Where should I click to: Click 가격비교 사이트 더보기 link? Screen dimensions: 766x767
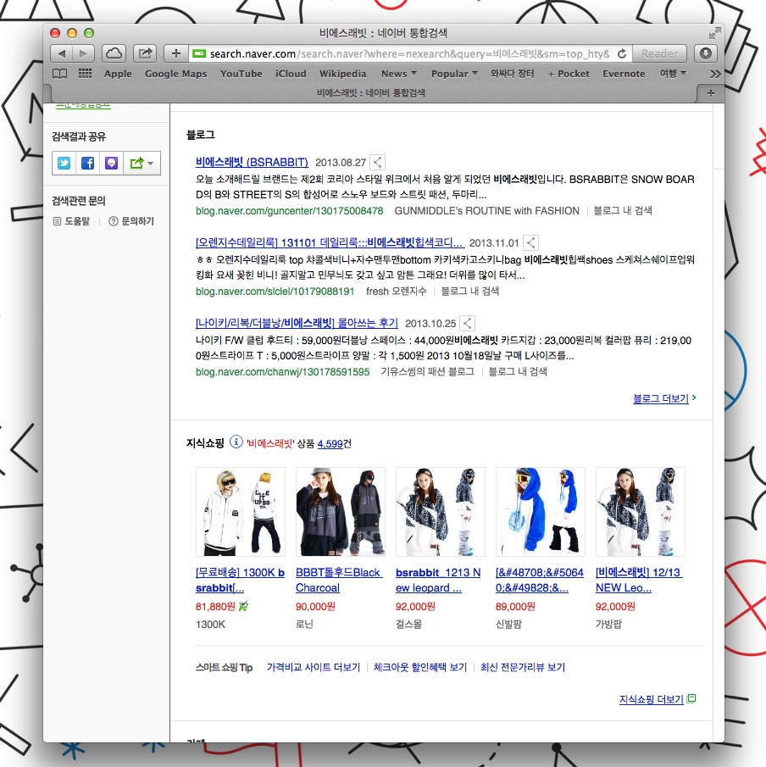tap(313, 667)
